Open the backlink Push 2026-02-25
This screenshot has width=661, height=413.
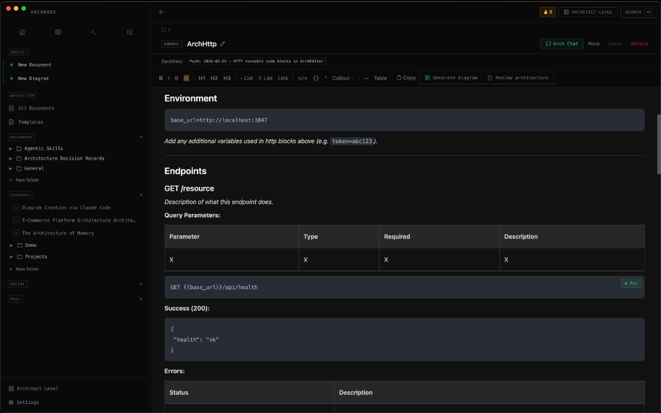(256, 61)
